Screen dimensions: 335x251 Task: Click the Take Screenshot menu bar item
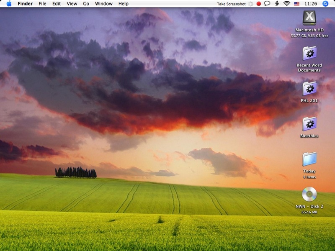(x=231, y=4)
